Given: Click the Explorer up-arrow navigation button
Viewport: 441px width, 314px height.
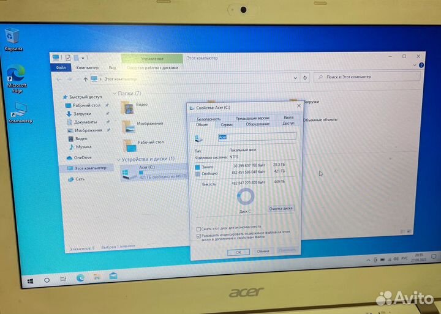Looking at the screenshot, I should click(x=86, y=80).
